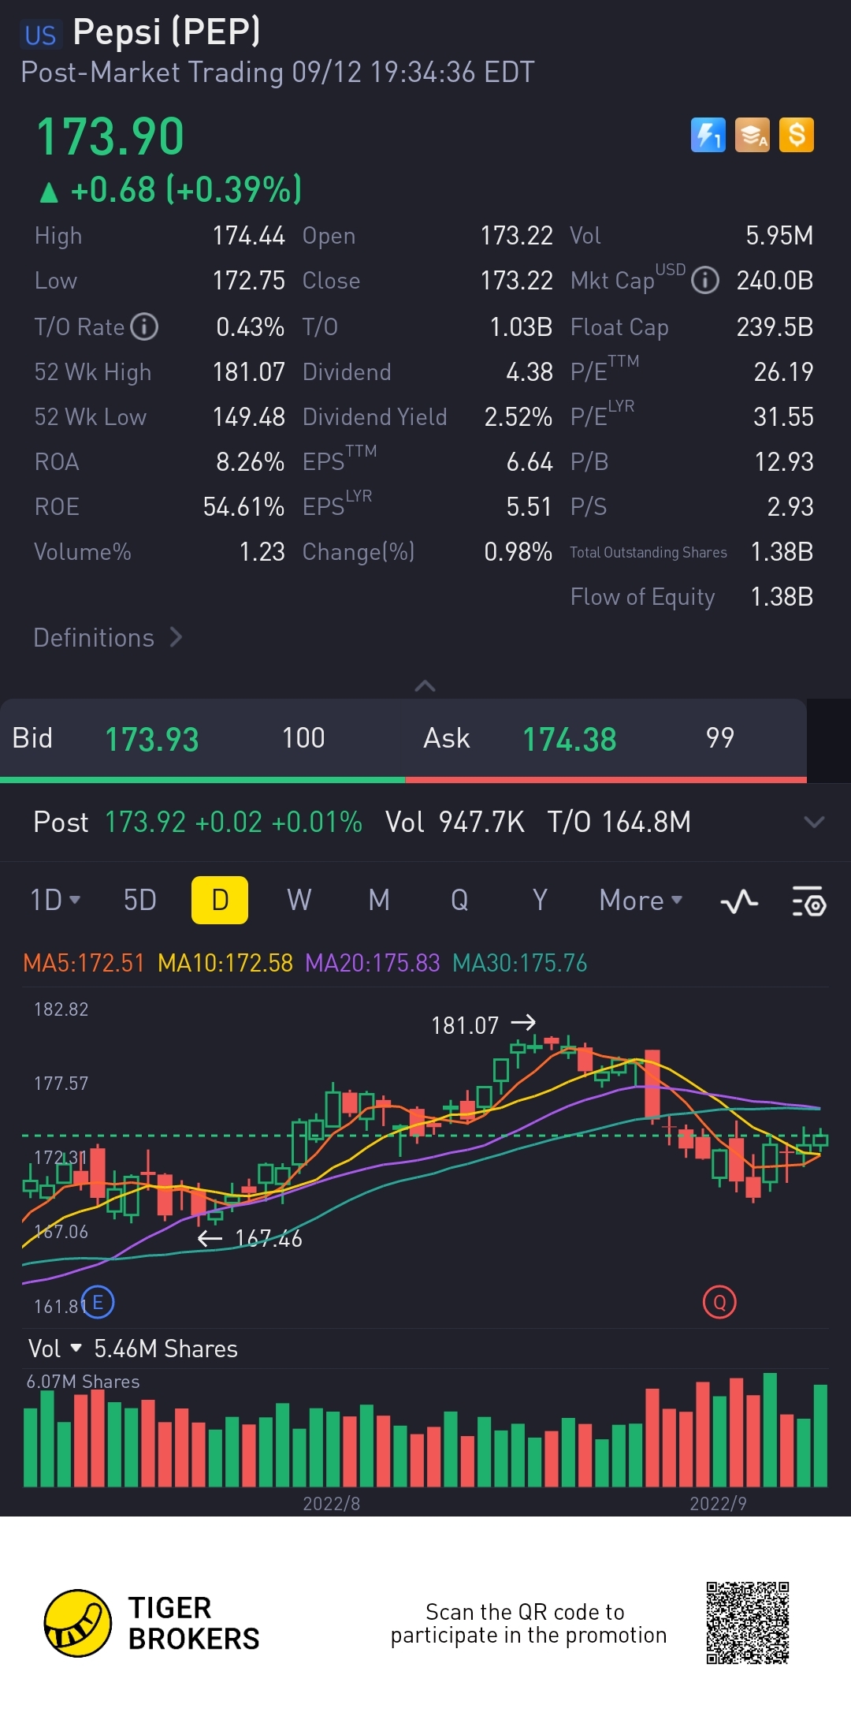Open the chart settings icon
Viewport: 851px width, 1731px height.
tap(808, 901)
